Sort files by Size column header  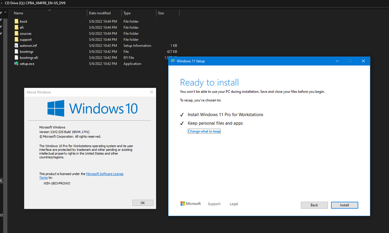pos(161,13)
